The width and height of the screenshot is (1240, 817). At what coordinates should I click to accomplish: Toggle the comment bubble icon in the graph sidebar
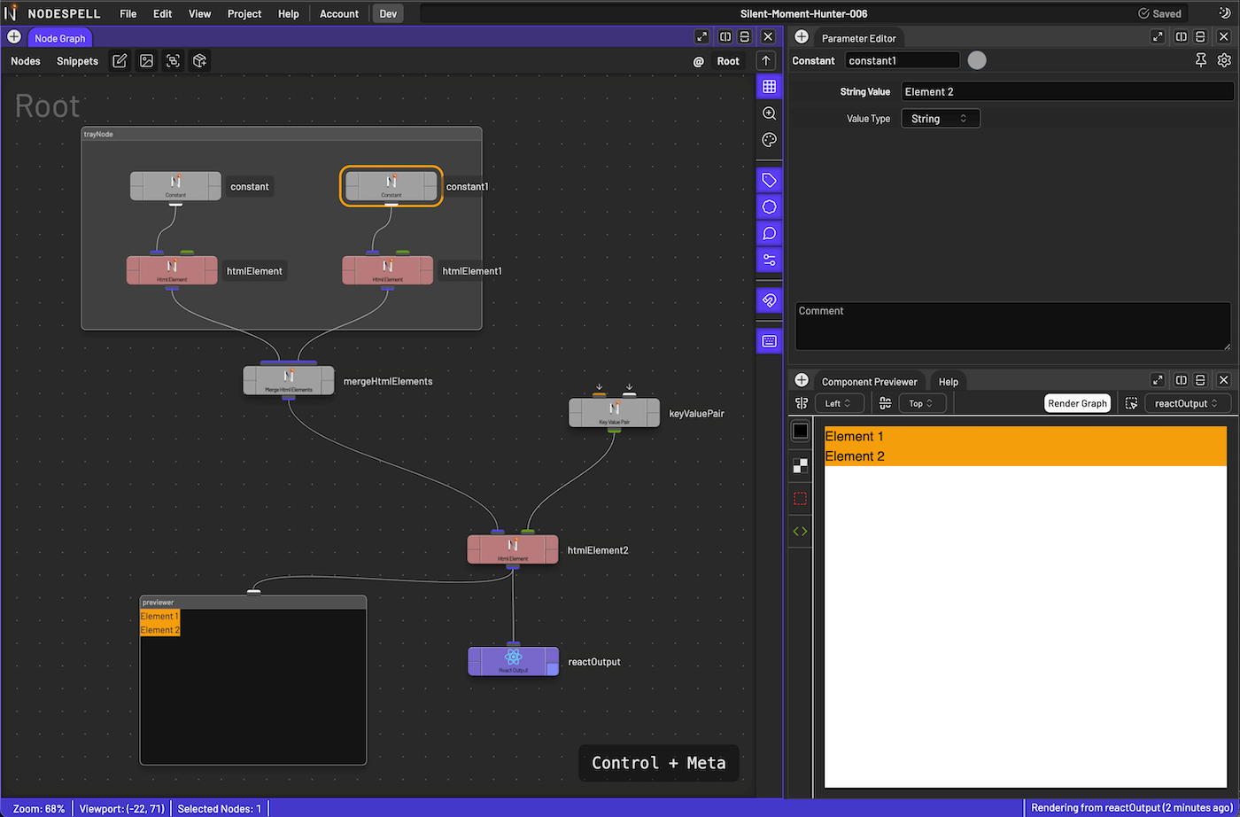click(x=769, y=234)
